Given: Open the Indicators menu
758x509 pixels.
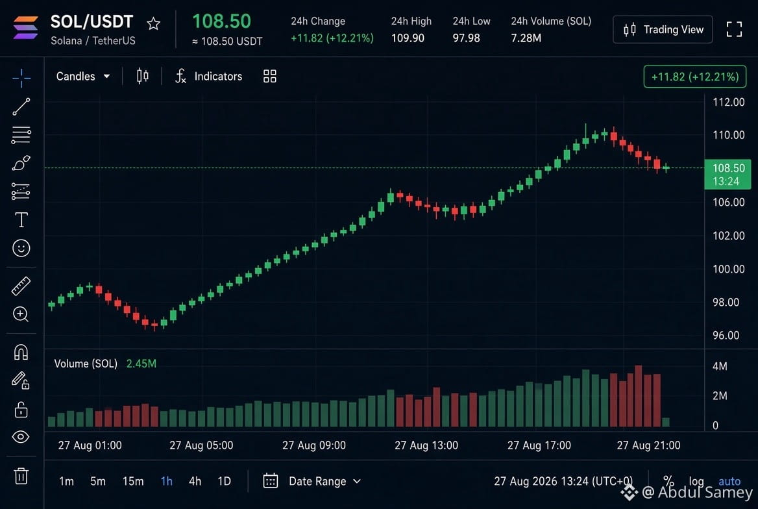Looking at the screenshot, I should point(208,77).
